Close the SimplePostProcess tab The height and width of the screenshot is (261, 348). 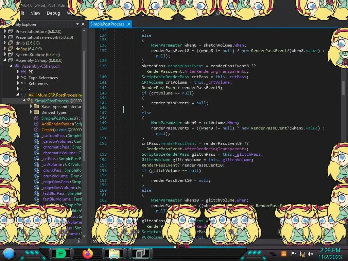(129, 24)
